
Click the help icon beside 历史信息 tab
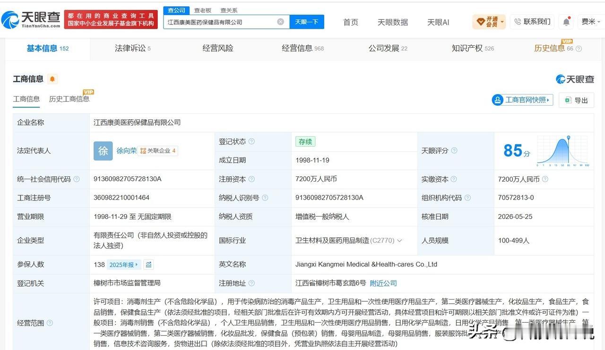point(579,49)
